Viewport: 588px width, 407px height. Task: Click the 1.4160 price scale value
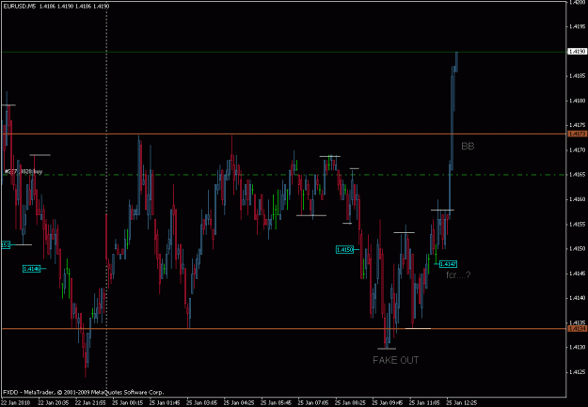tap(577, 199)
